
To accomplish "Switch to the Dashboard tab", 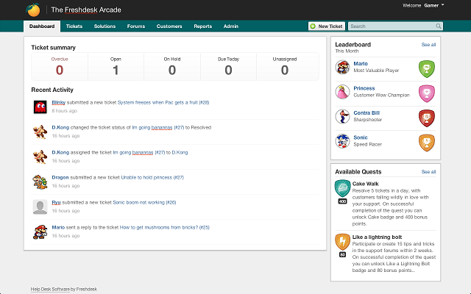I will coord(42,26).
